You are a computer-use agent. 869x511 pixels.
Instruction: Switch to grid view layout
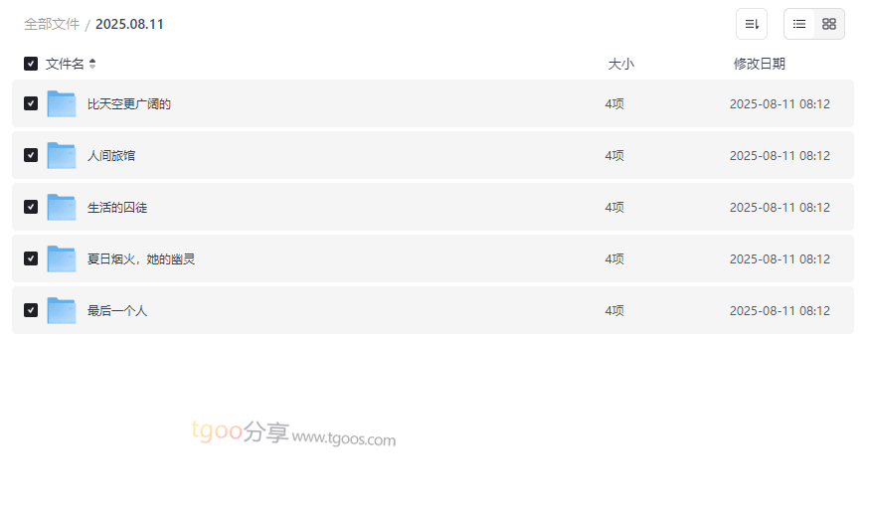tap(829, 24)
